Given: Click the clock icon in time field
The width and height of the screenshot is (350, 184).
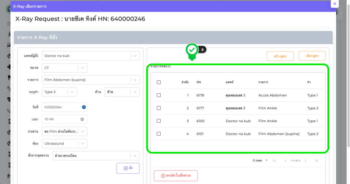Looking at the screenshot, I should coord(82,119).
